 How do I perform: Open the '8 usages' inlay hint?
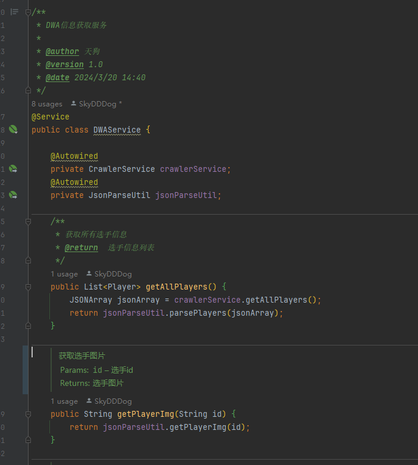pyautogui.click(x=47, y=104)
